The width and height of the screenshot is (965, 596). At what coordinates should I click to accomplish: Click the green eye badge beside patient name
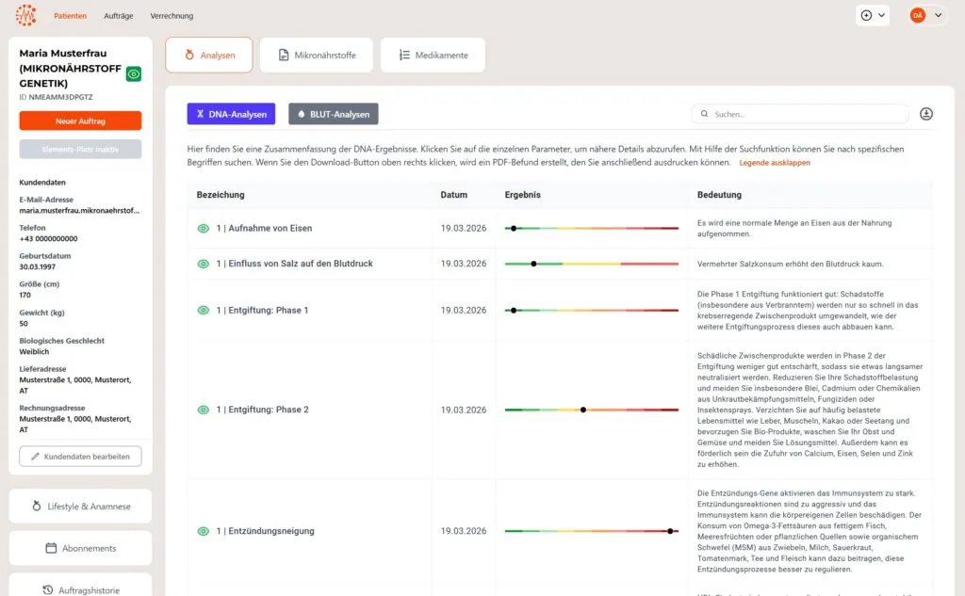click(x=134, y=74)
